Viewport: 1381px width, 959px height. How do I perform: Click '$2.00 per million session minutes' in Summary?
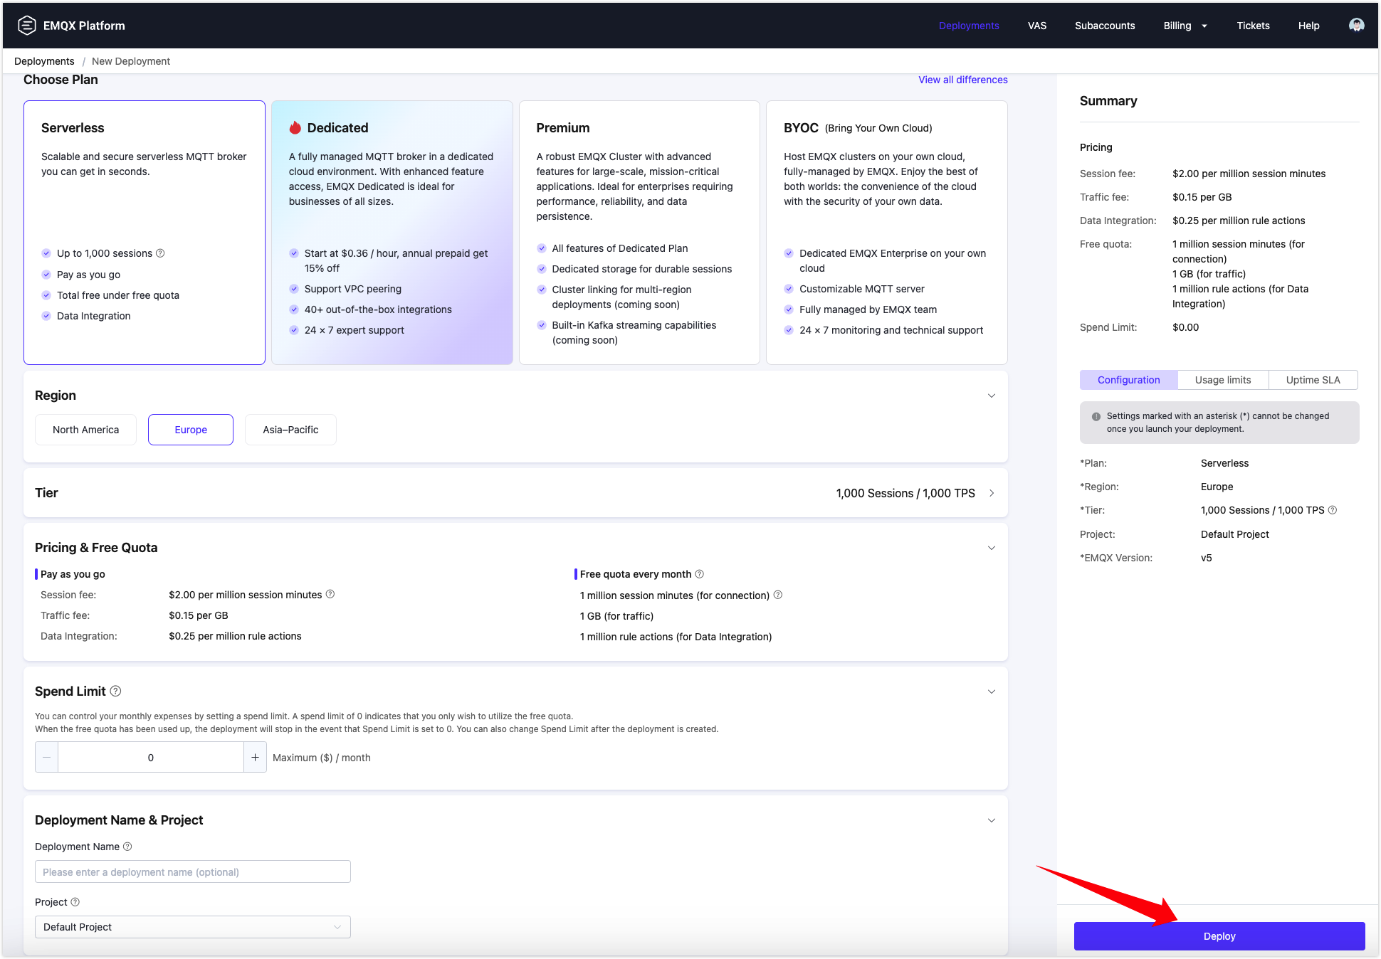tap(1249, 174)
